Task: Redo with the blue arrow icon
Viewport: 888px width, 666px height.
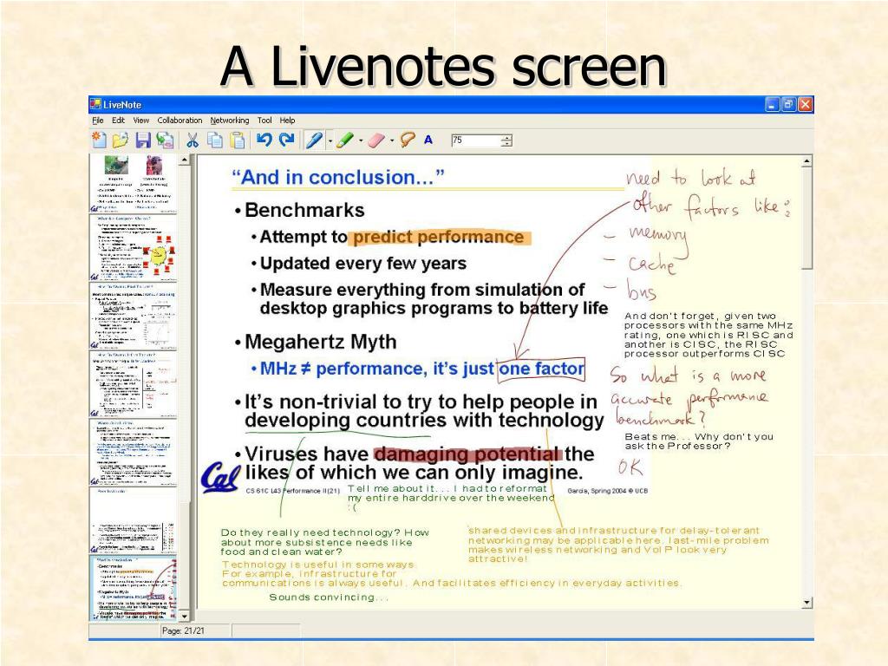Action: pyautogui.click(x=287, y=140)
